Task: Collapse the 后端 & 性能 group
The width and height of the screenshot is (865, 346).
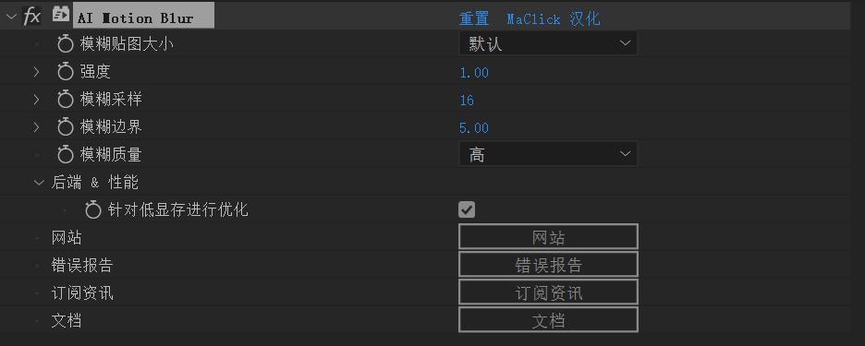Action: click(39, 183)
